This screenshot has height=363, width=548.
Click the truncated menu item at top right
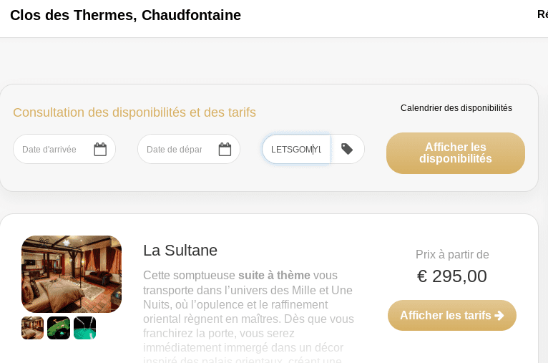click(542, 14)
